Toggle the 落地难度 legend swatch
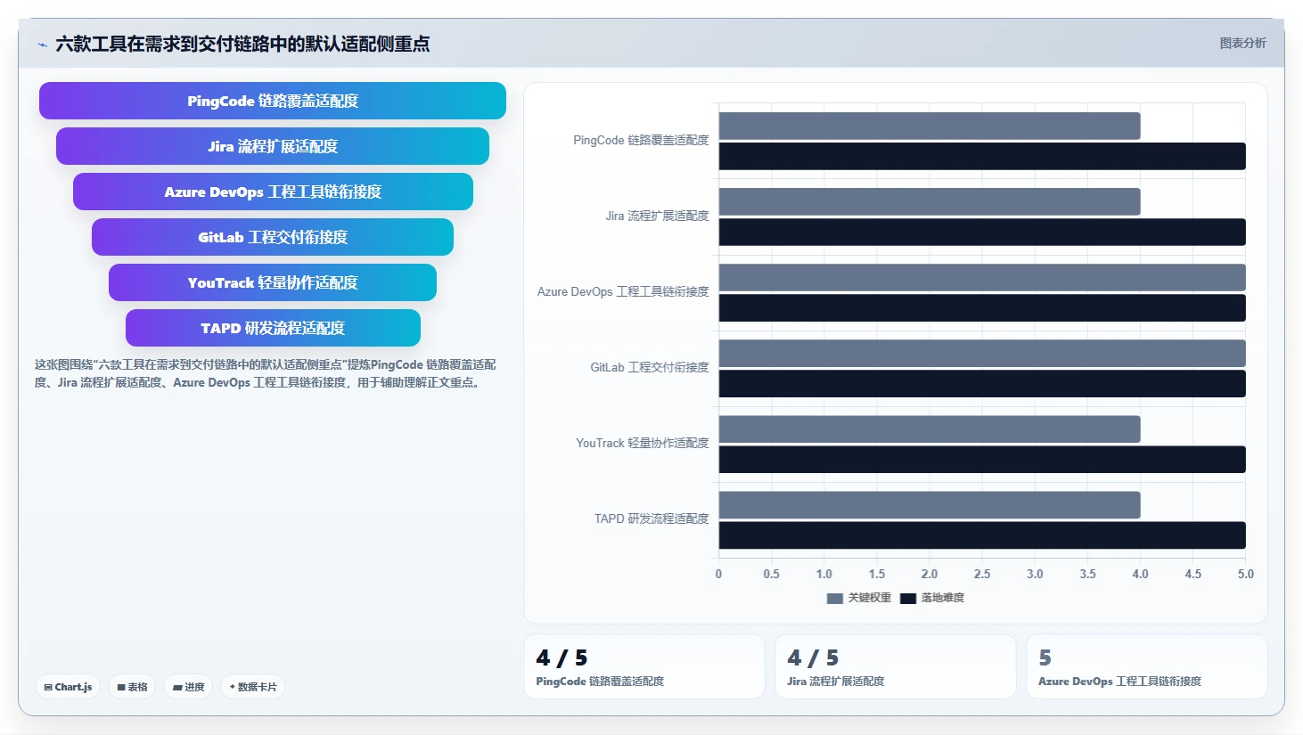This screenshot has height=735, width=1303. pyautogui.click(x=908, y=599)
